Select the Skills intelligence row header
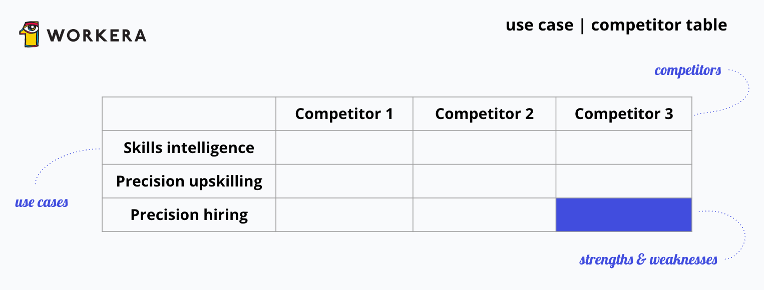The height and width of the screenshot is (290, 764). click(x=189, y=147)
